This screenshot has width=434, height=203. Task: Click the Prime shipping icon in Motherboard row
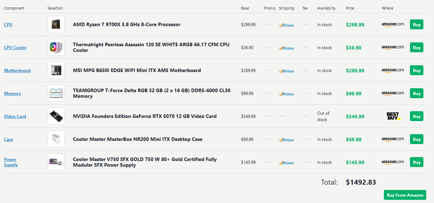pos(286,71)
